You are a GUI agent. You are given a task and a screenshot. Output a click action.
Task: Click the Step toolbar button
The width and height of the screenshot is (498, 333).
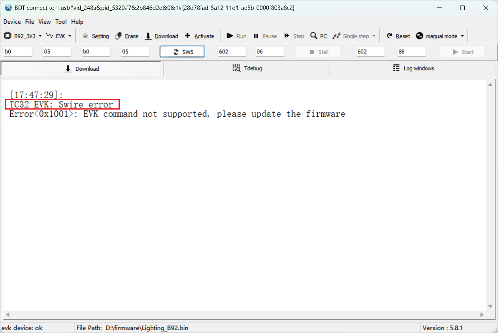point(294,36)
